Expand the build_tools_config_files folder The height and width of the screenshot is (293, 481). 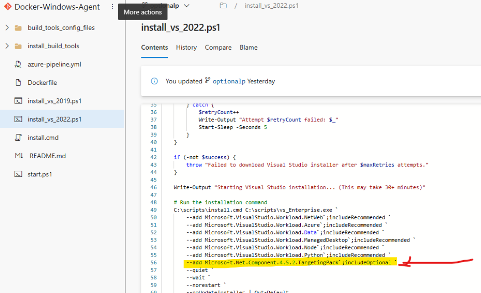click(x=7, y=27)
